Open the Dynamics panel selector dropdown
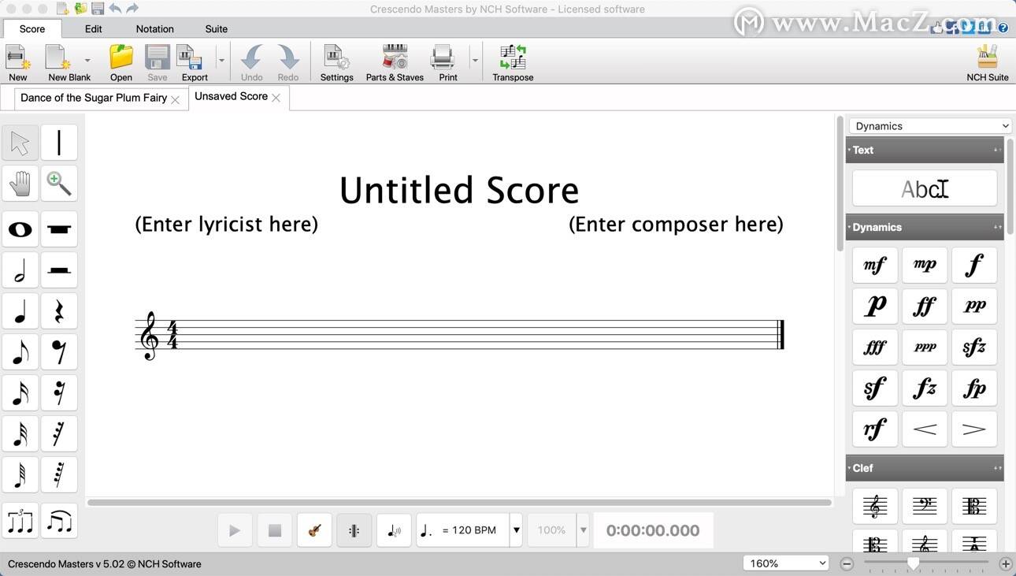The image size is (1016, 576). (x=930, y=126)
